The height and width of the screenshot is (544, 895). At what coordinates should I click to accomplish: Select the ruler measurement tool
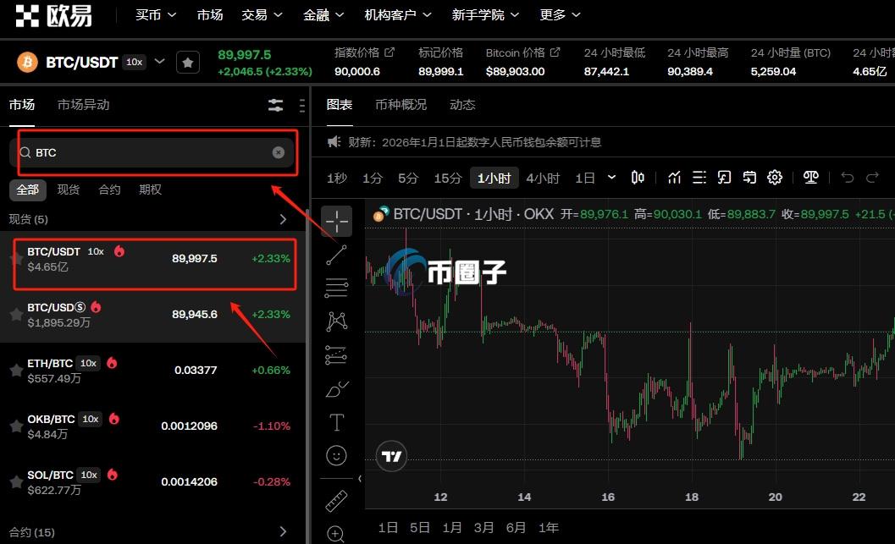[x=336, y=501]
